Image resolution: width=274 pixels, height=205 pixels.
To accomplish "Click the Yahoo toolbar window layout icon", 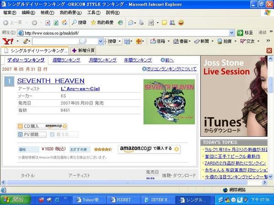I will (x=127, y=41).
